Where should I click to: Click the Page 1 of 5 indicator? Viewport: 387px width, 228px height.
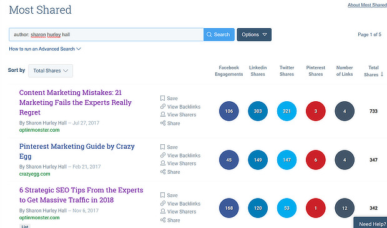pyautogui.click(x=370, y=34)
